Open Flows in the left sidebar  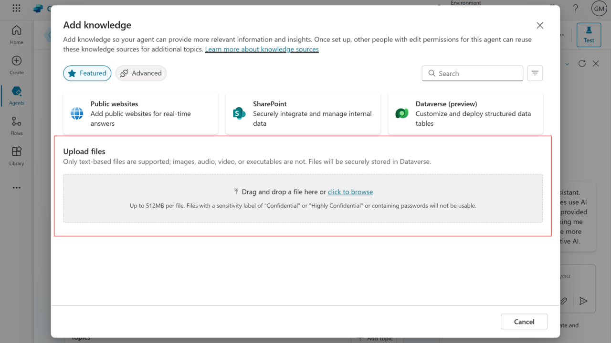17,126
